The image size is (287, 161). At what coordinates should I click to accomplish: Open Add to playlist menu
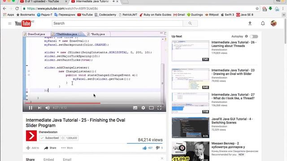pos(33,148)
